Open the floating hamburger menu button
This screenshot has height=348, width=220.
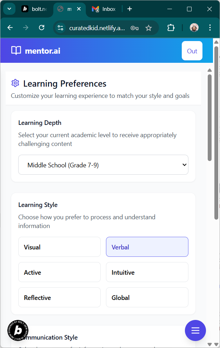[195, 330]
